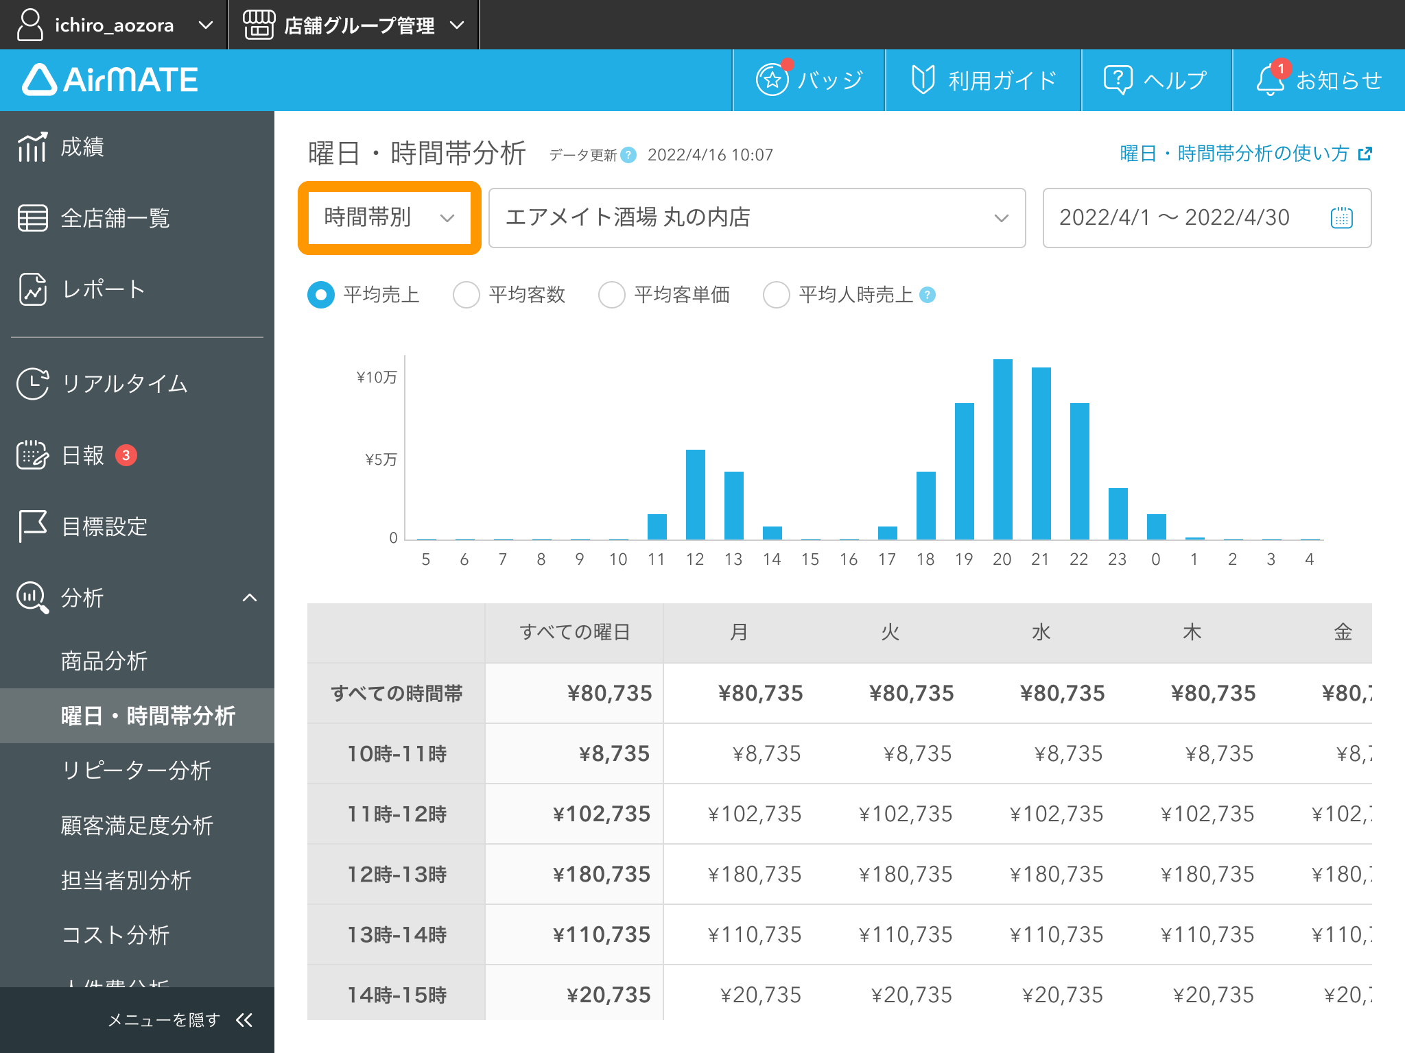
Task: Click the すべての時間帯 row header
Action: point(397,693)
